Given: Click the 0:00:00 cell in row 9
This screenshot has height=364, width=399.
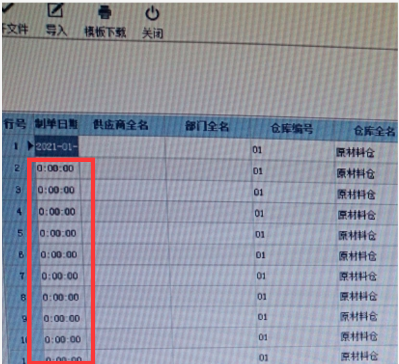Looking at the screenshot, I should pos(62,318).
